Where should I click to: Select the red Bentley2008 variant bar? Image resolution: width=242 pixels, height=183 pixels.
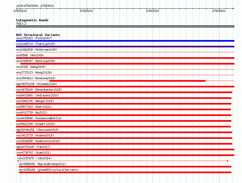127,64
